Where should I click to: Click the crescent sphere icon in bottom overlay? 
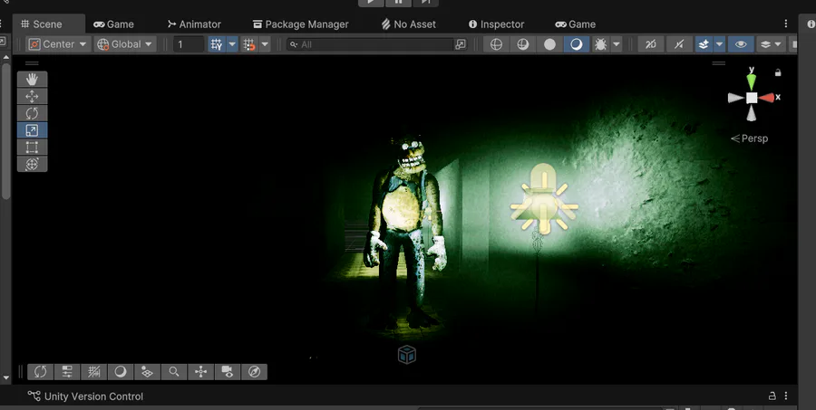point(121,372)
